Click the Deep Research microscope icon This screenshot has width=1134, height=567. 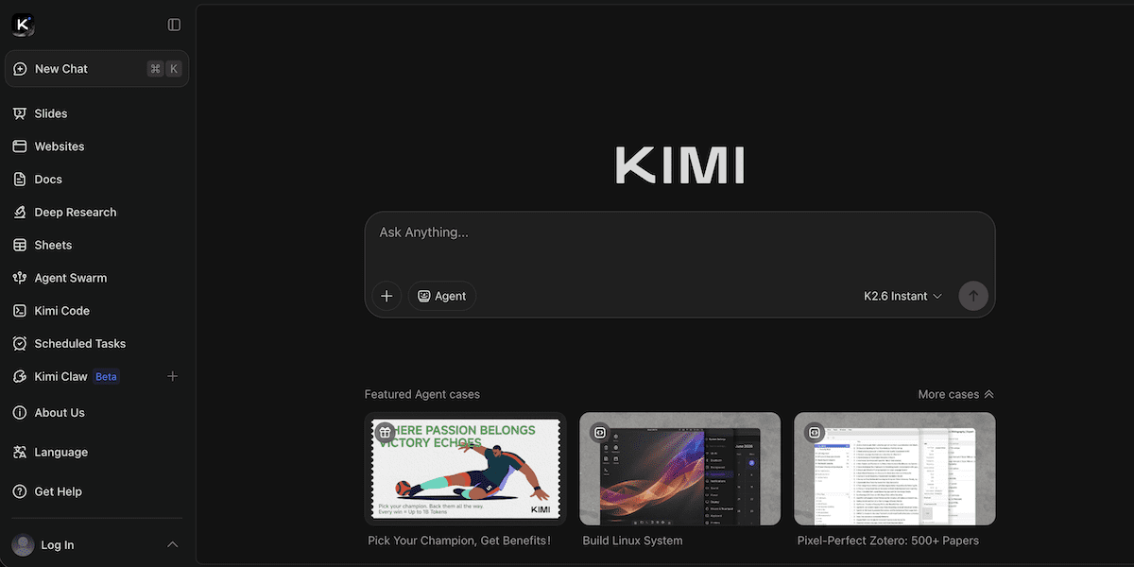coord(20,213)
